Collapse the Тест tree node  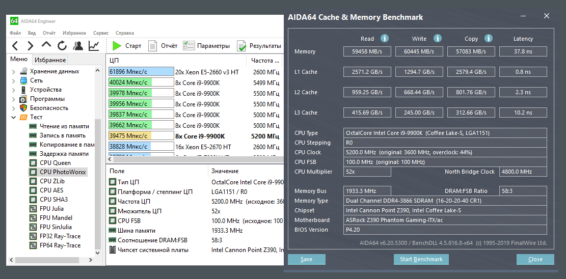pyautogui.click(x=13, y=117)
